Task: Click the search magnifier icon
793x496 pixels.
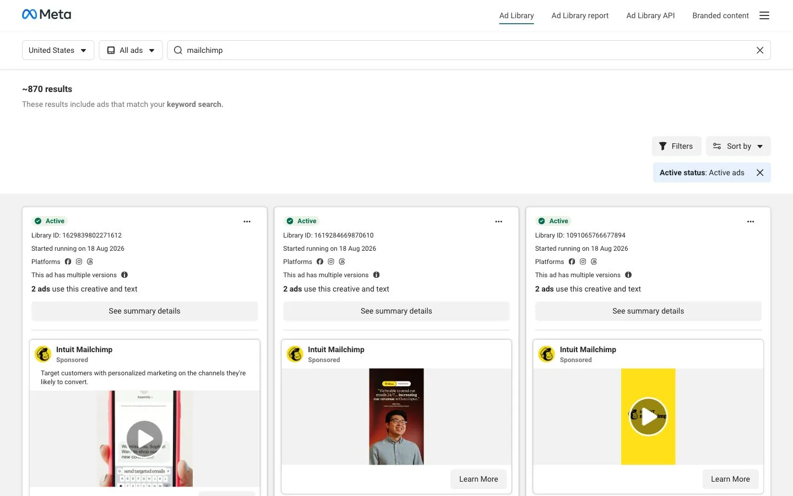Action: (x=178, y=50)
